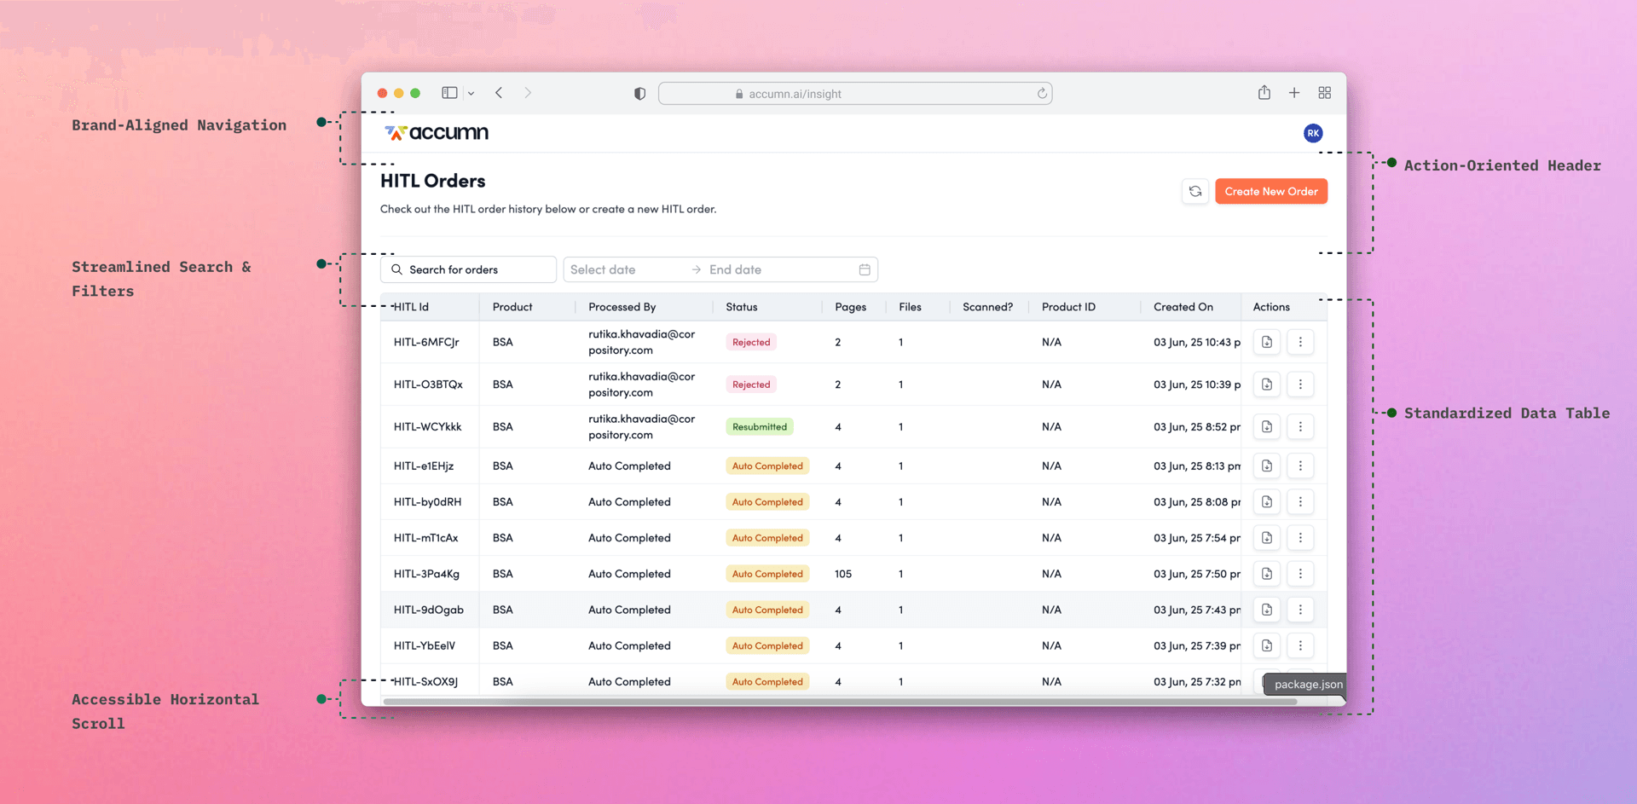The width and height of the screenshot is (1637, 804).
Task: Open the browser share icon
Action: click(1264, 92)
